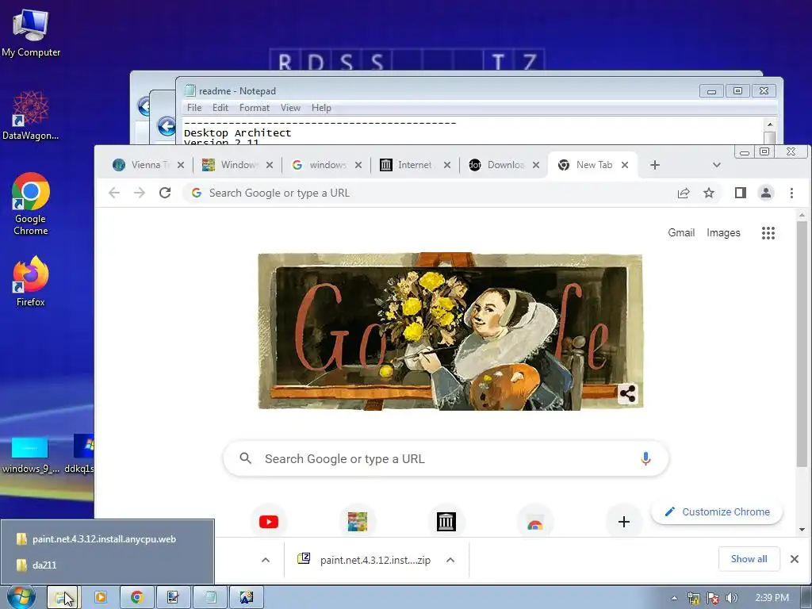Go back in Chrome
812x609 pixels.
pyautogui.click(x=114, y=193)
